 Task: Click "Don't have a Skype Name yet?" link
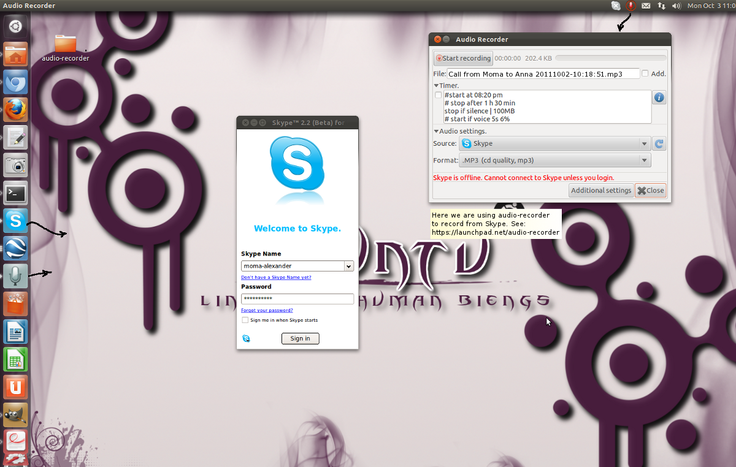coord(276,278)
